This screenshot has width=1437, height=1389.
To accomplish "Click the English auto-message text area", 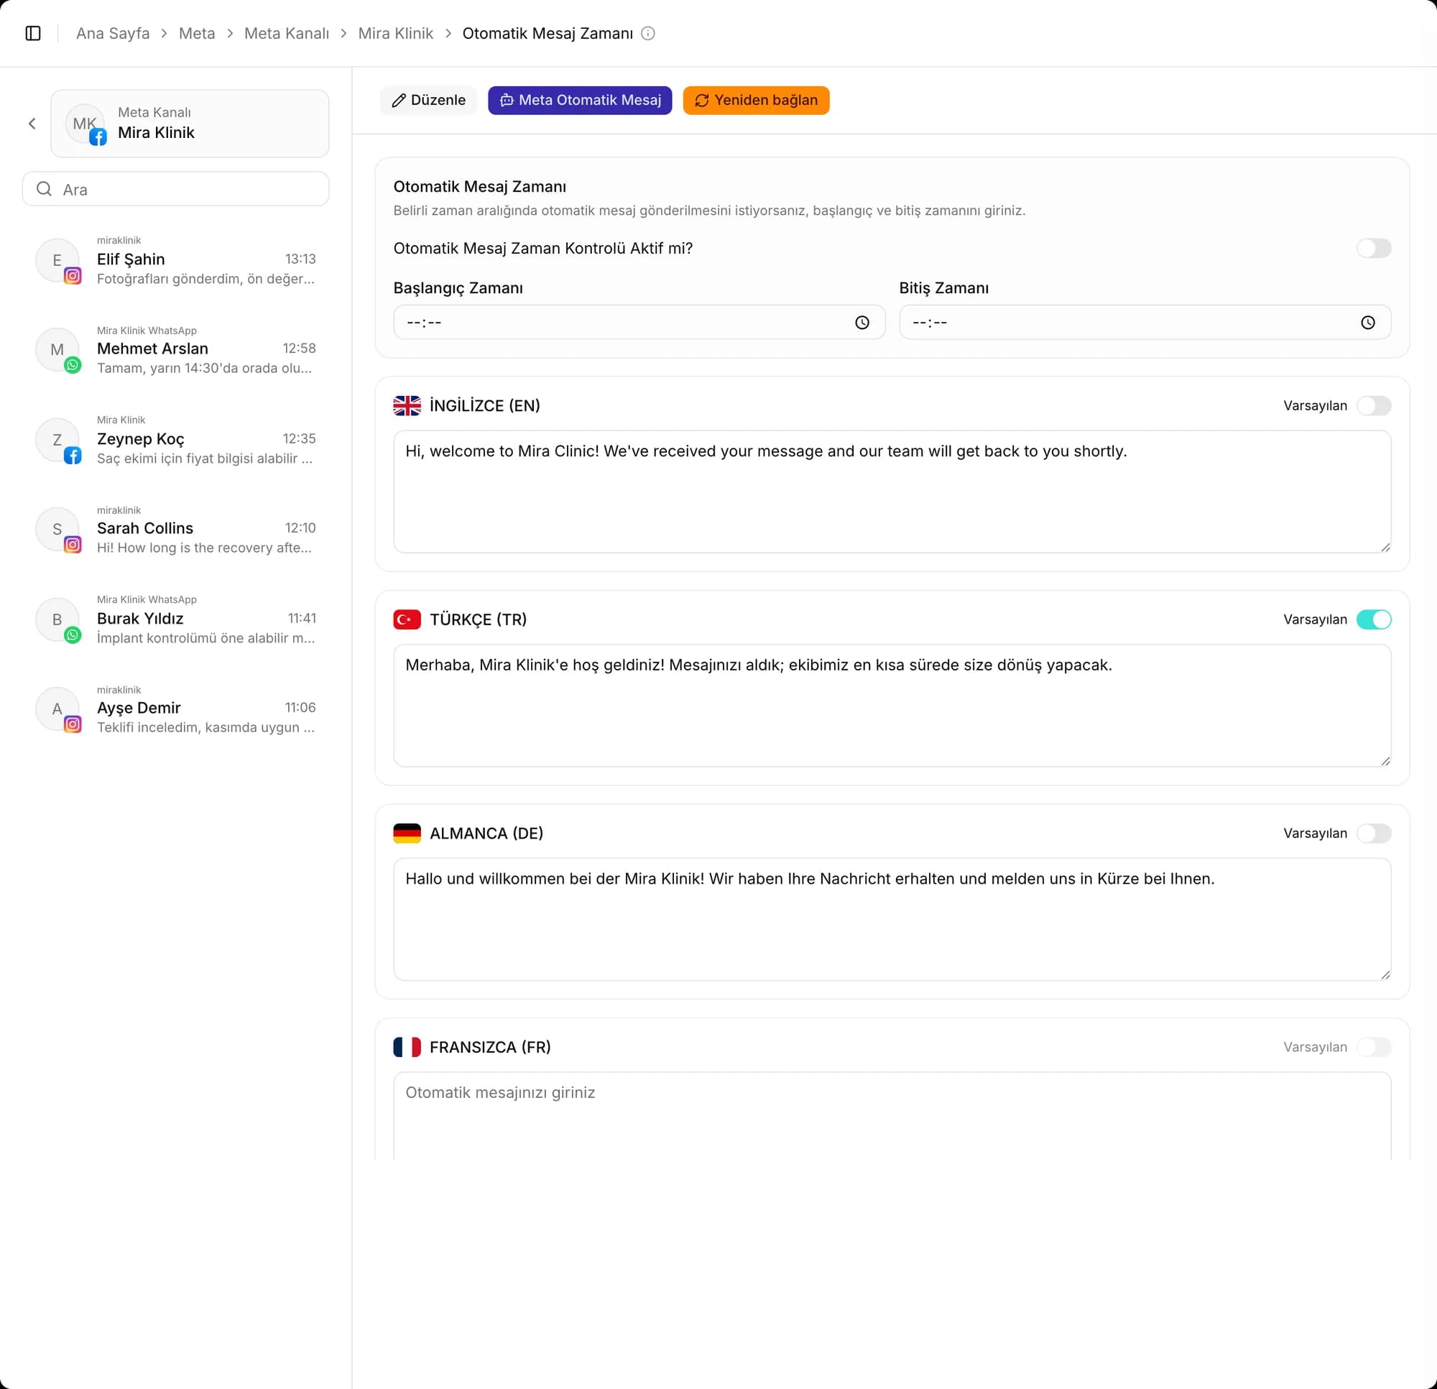I will coord(892,492).
